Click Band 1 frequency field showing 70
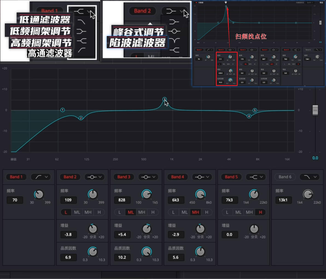 [x=15, y=200]
